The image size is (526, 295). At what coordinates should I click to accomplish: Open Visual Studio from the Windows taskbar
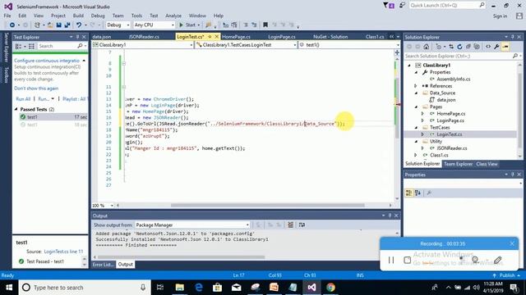tap(311, 288)
